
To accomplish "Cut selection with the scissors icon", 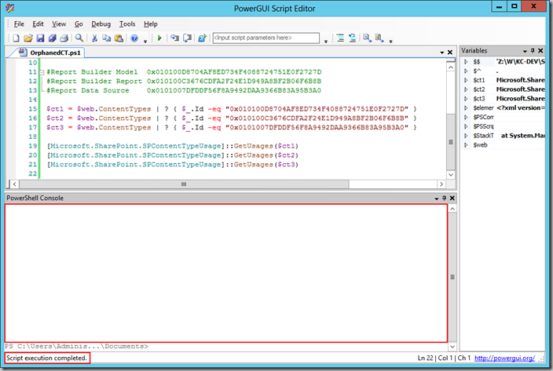I will point(94,38).
